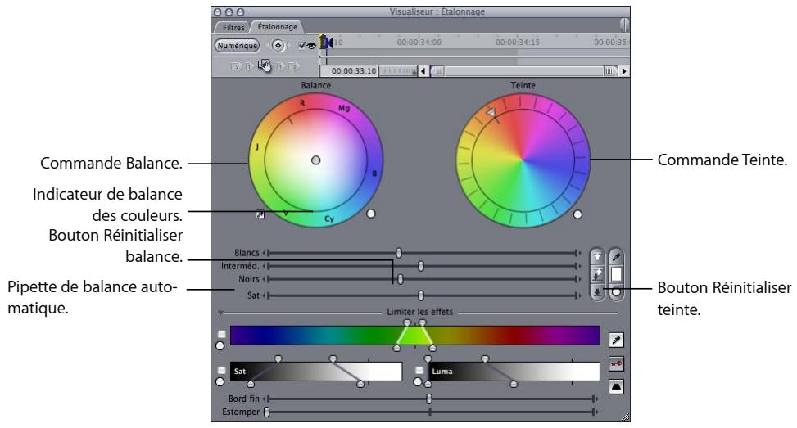
Task: Select the limit-effect color eyedropper
Action: (x=616, y=340)
